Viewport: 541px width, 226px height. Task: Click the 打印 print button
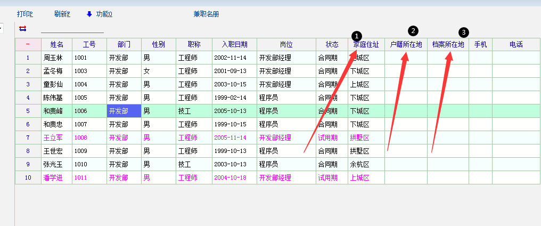coord(25,14)
